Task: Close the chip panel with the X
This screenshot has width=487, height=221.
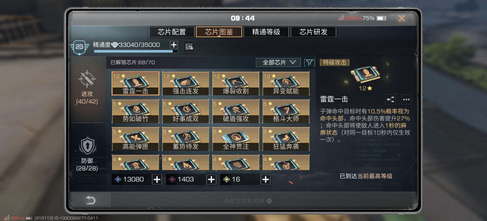Action: click(402, 18)
